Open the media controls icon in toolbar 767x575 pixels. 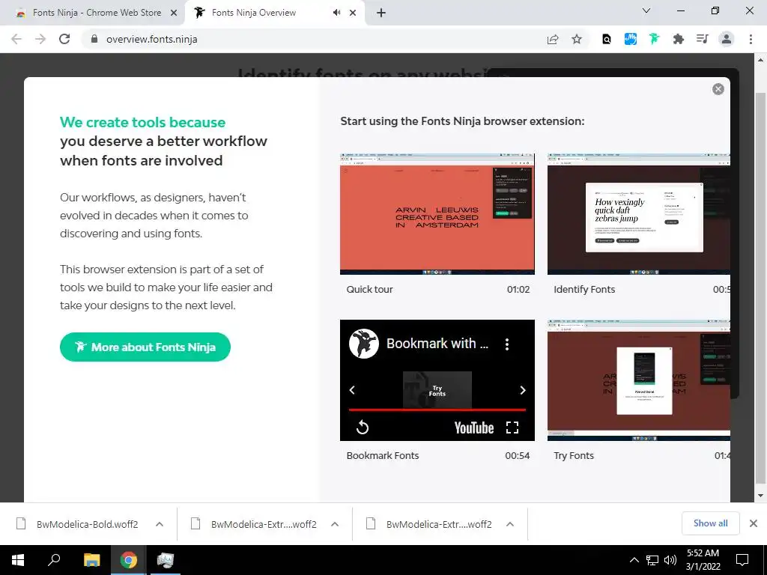pos(703,39)
